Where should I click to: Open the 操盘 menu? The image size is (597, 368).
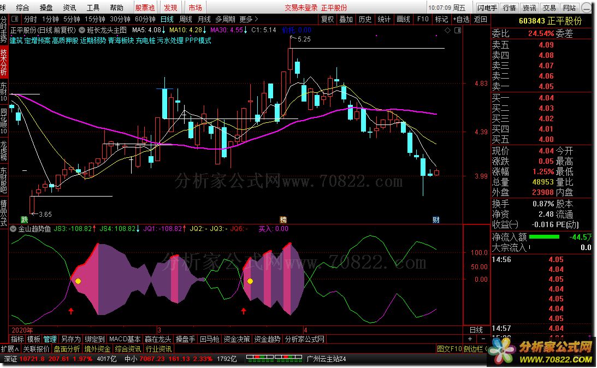pos(46,8)
